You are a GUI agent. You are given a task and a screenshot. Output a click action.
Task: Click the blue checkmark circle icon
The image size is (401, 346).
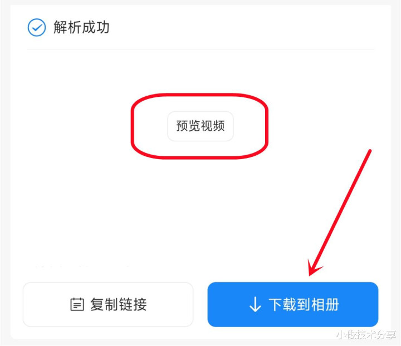[x=37, y=27]
